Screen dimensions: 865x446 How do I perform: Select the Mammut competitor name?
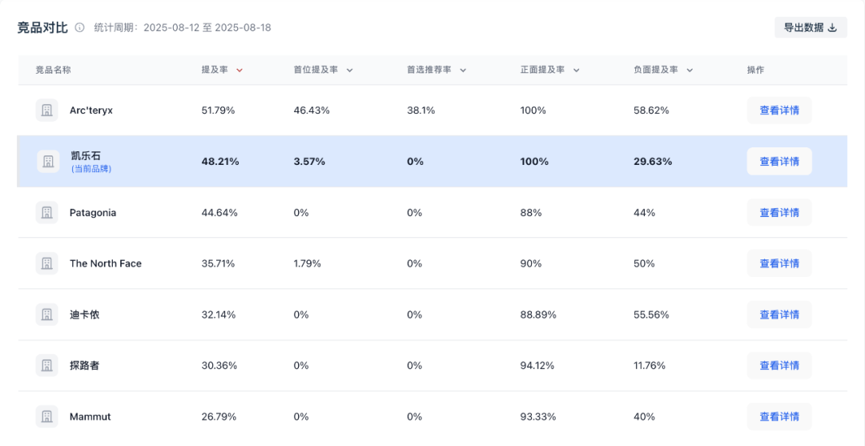tap(90, 417)
